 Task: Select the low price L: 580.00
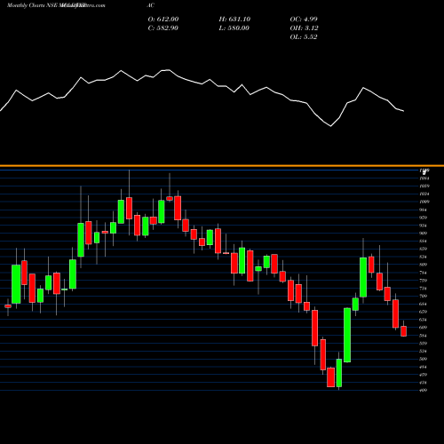(x=234, y=28)
